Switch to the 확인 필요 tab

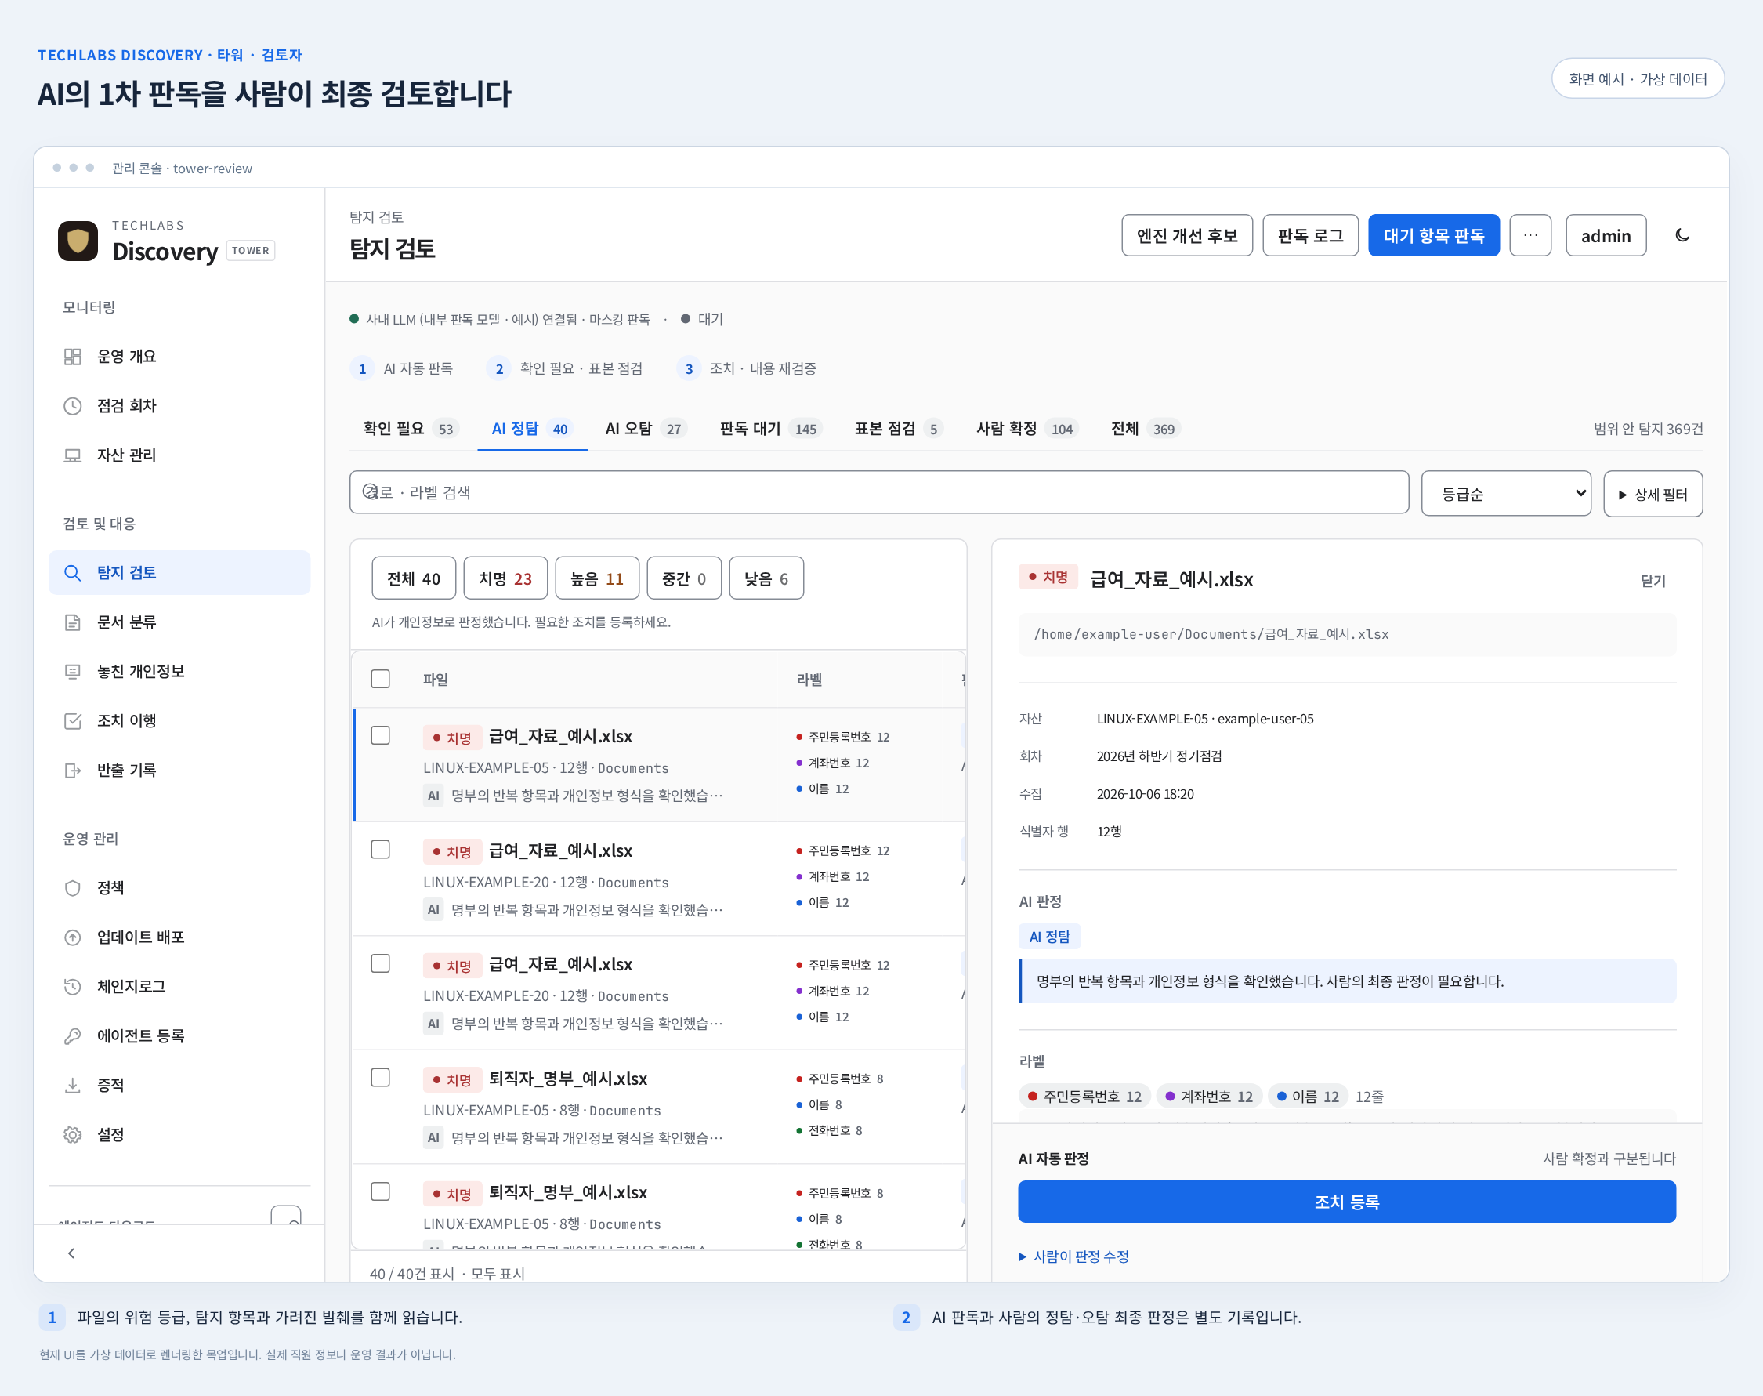[x=411, y=428]
